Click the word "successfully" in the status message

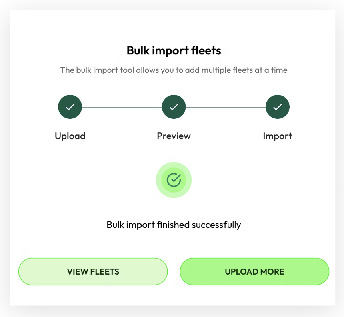pyautogui.click(x=216, y=225)
